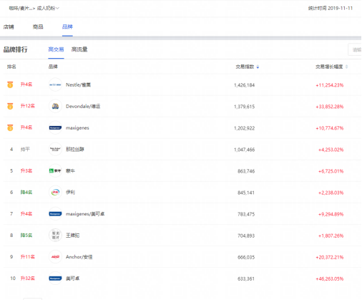Switch to the 店铺 tab

pos(9,26)
